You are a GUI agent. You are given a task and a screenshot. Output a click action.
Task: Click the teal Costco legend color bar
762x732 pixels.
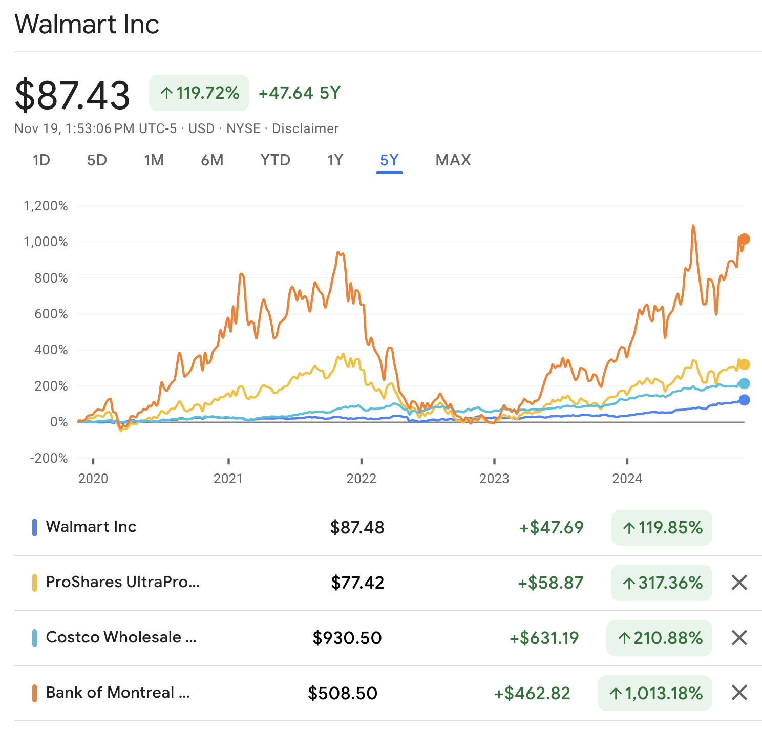[34, 638]
